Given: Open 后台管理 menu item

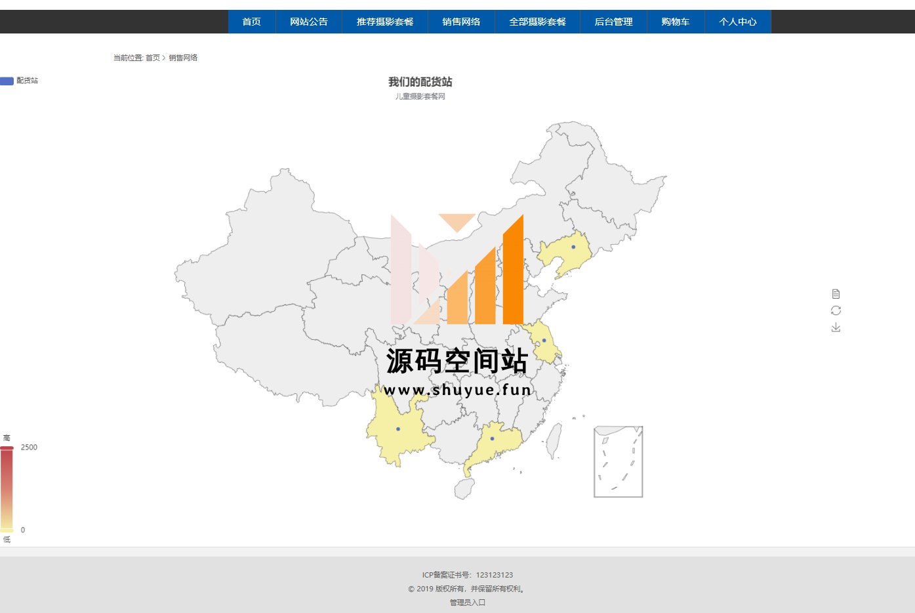Looking at the screenshot, I should point(613,22).
